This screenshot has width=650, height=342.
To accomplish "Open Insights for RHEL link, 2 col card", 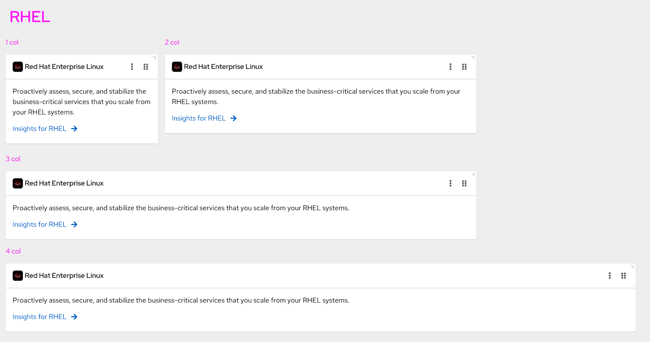I will point(199,118).
